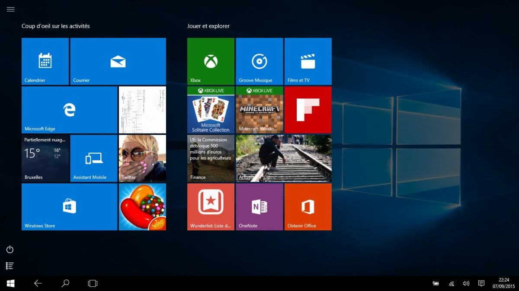This screenshot has height=291, width=519.
Task: Open the Bruxelles weather tile
Action: click(x=45, y=158)
